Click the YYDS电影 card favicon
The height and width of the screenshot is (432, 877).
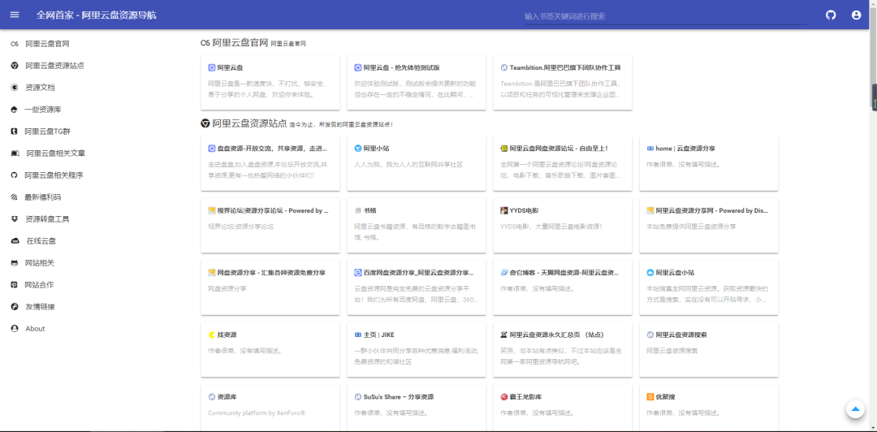504,211
